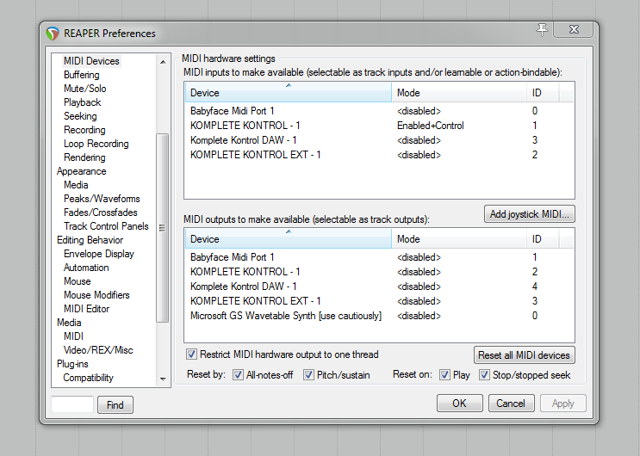
Task: Open the Rendering preferences page
Action: pos(84,157)
